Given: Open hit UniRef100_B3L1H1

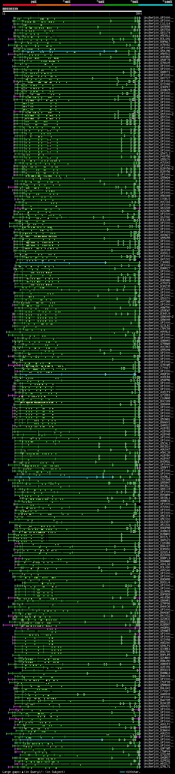Looking at the screenshot, I should 157,39.
